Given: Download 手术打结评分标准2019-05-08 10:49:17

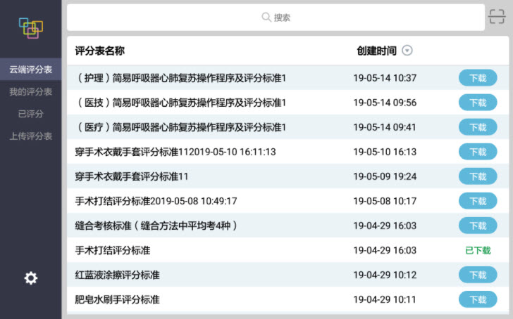Looking at the screenshot, I should tap(478, 201).
